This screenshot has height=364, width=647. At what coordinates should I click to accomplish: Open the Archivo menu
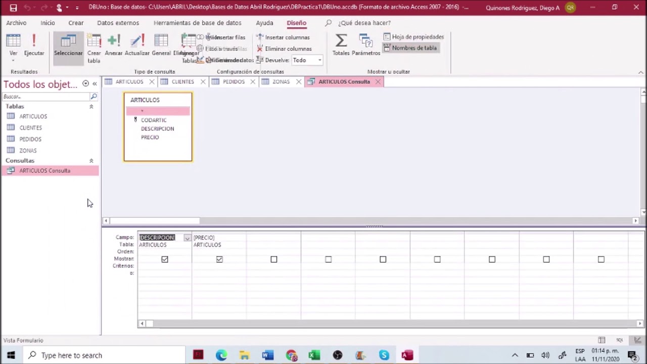point(16,23)
